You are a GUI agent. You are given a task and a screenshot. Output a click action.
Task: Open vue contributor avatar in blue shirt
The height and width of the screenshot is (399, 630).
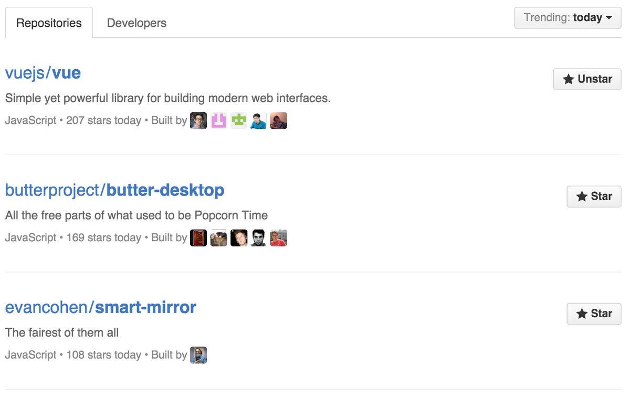pos(258,121)
